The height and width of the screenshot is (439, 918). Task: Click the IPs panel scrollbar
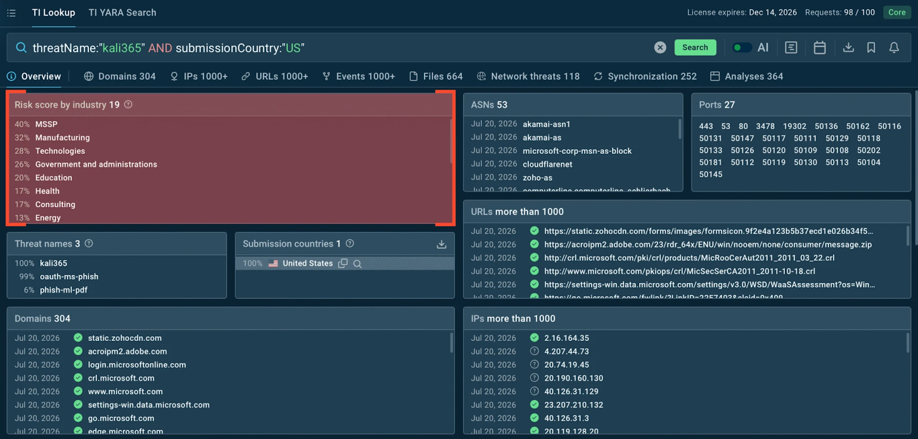tap(907, 343)
